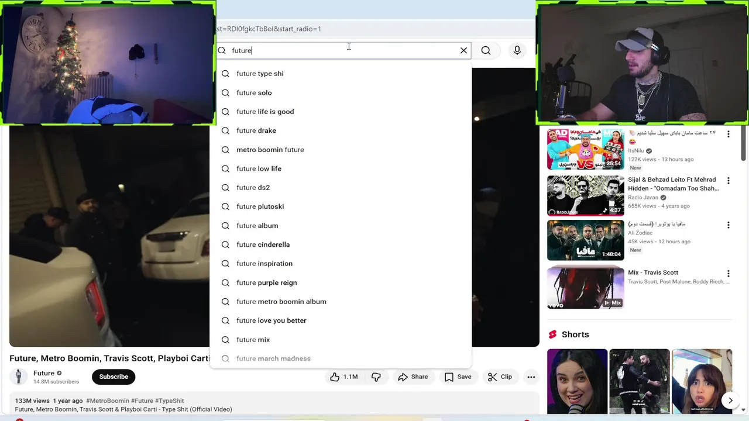This screenshot has height=421, width=749.
Task: Open Future channel name link
Action: (x=44, y=373)
